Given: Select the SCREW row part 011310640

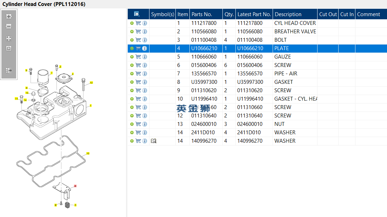Looking at the screenshot, I should (204, 116).
